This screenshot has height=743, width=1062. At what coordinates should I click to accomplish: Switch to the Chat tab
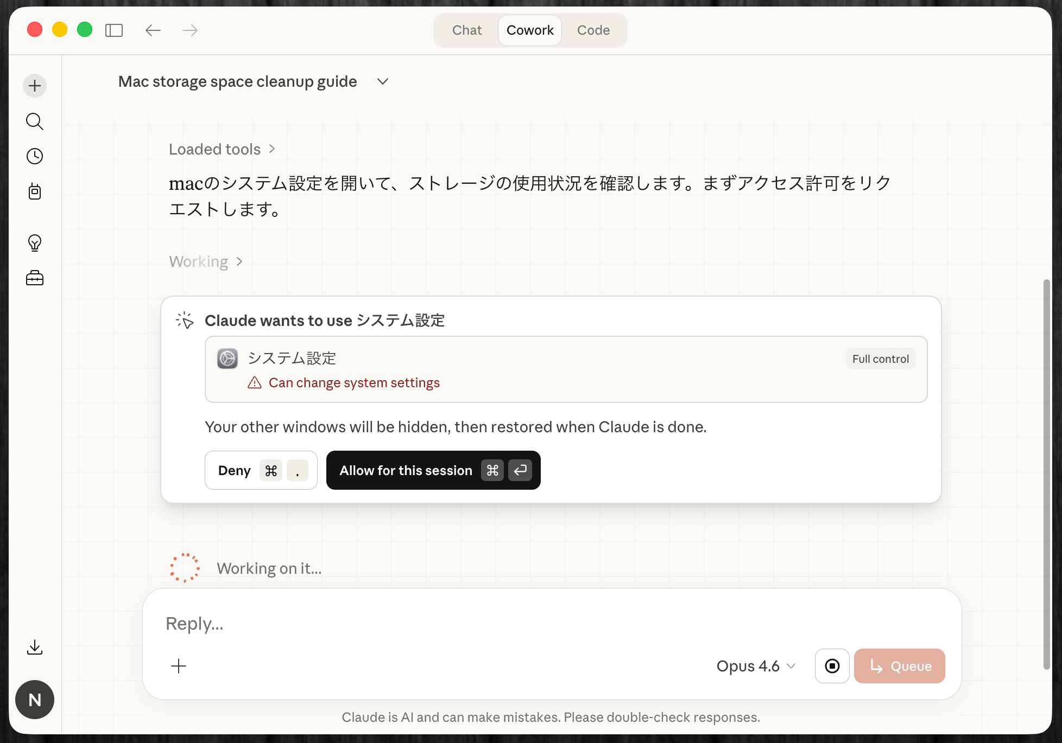(x=466, y=30)
